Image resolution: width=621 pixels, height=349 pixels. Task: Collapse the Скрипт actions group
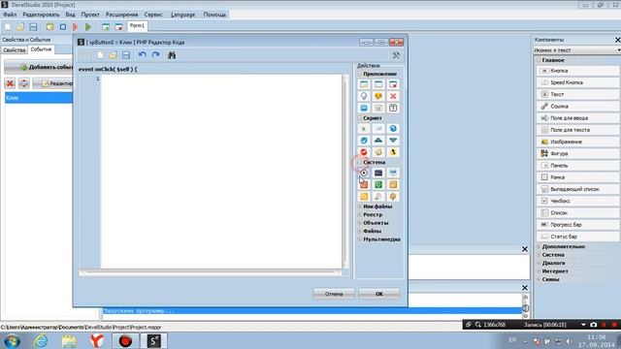coord(360,118)
